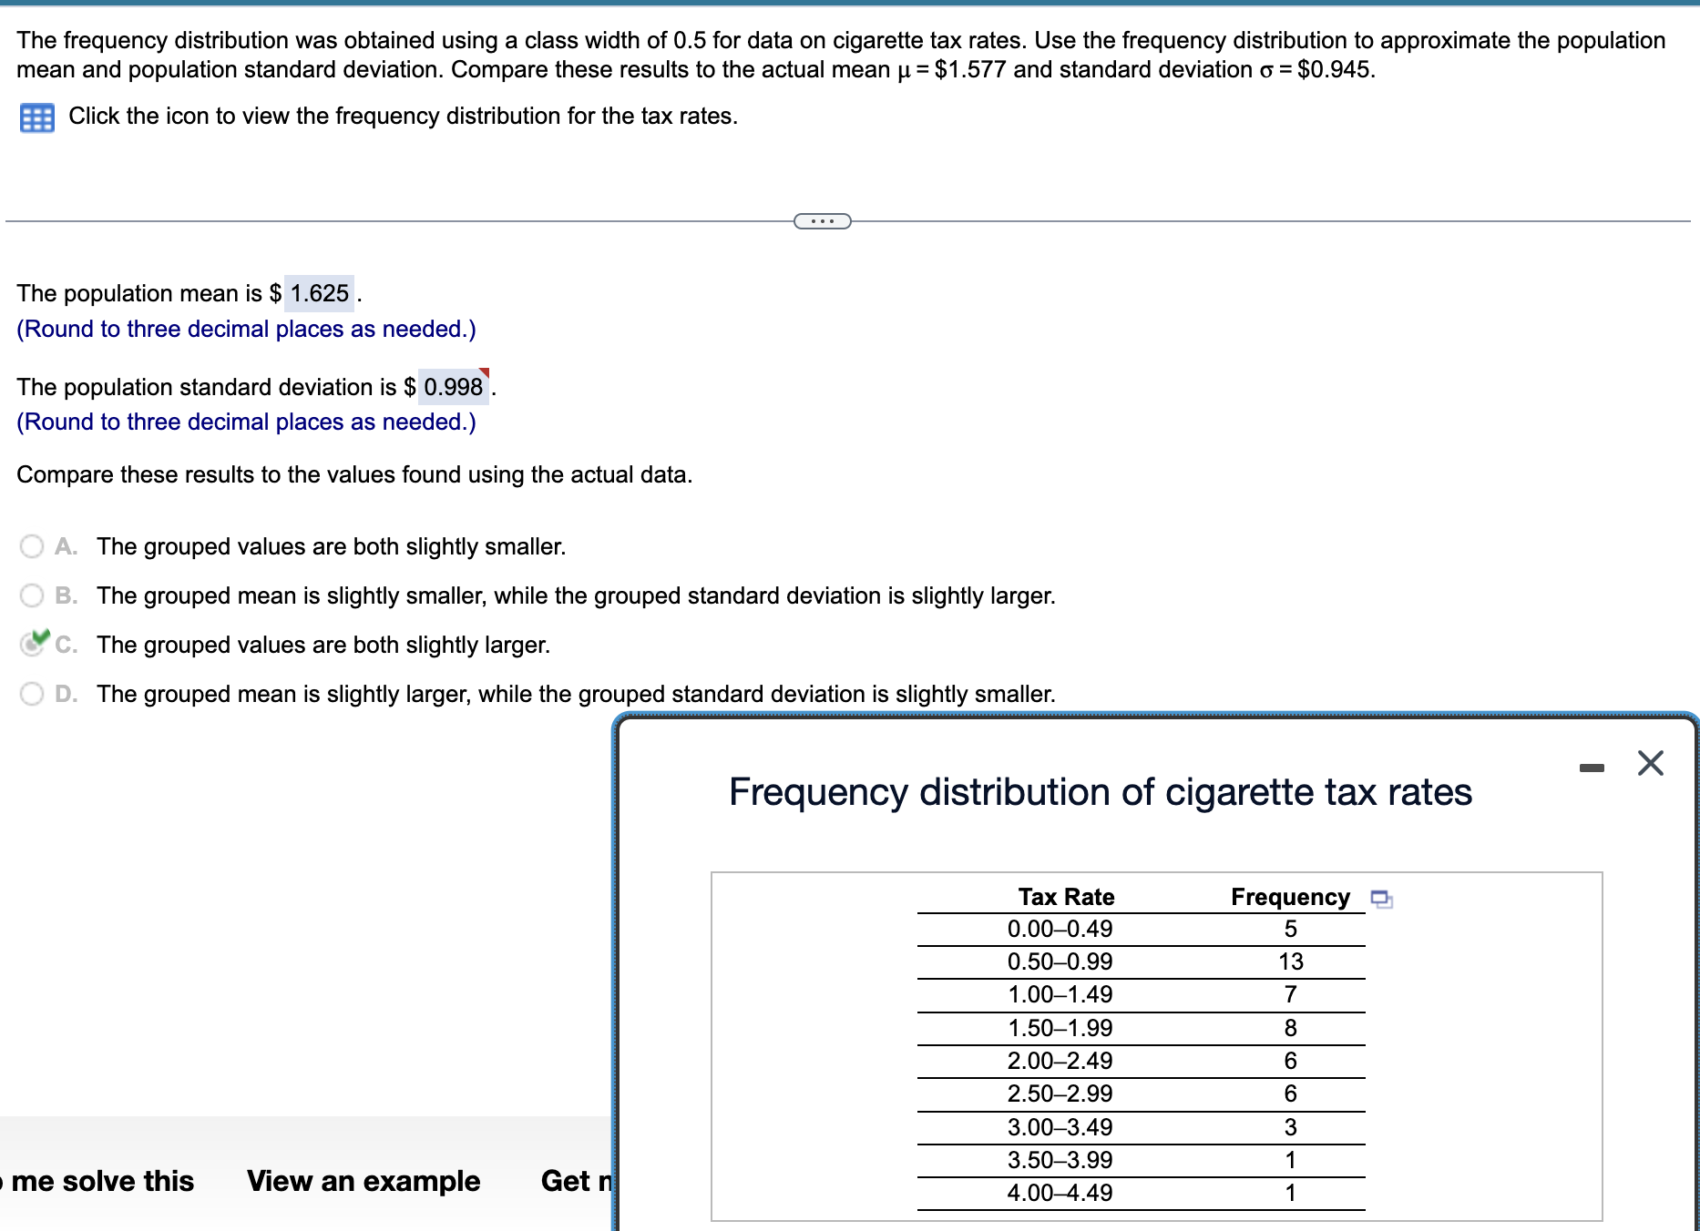Click the Tax Rate column header
The width and height of the screenshot is (1700, 1231).
click(1065, 897)
